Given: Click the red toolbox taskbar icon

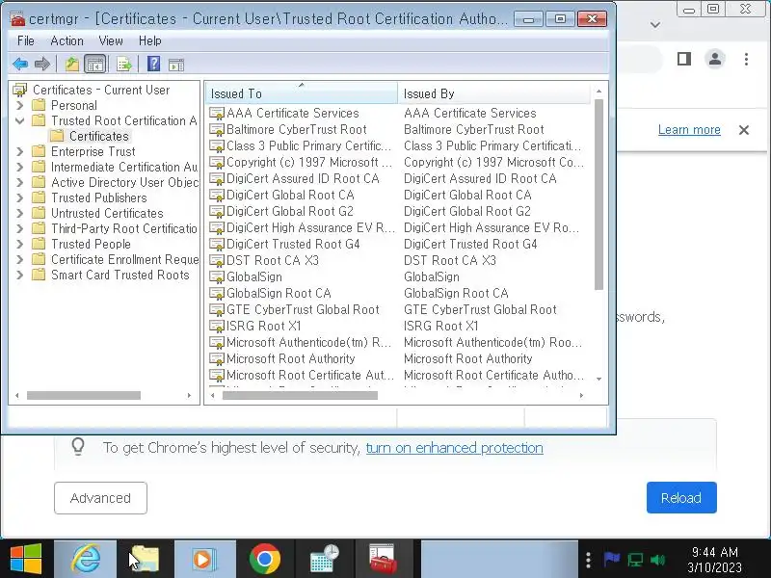Looking at the screenshot, I should 384,560.
